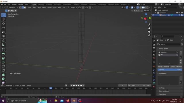Click the Select Box tool icon
The image size is (184, 103).
pos(3,15)
